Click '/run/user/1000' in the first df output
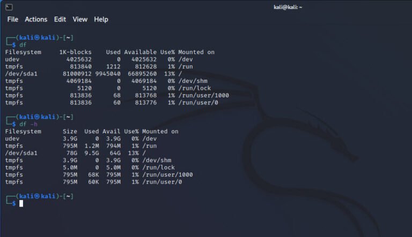Screen dimensions: 412x237 204,95
